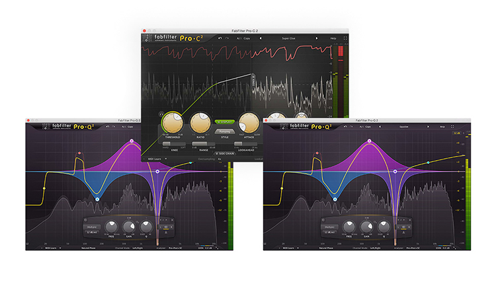Open the Pre+Post+SC analyzer setting in left Pro-Q 2
This screenshot has height=284, width=496.
point(175,248)
